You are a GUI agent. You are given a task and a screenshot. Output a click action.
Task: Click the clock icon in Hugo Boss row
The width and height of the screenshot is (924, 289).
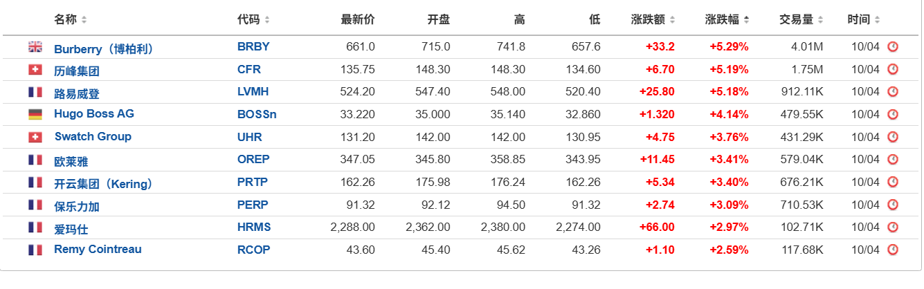(893, 114)
